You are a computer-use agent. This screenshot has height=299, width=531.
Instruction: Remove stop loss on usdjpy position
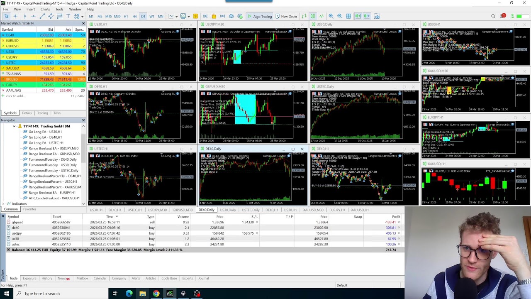[257, 233]
